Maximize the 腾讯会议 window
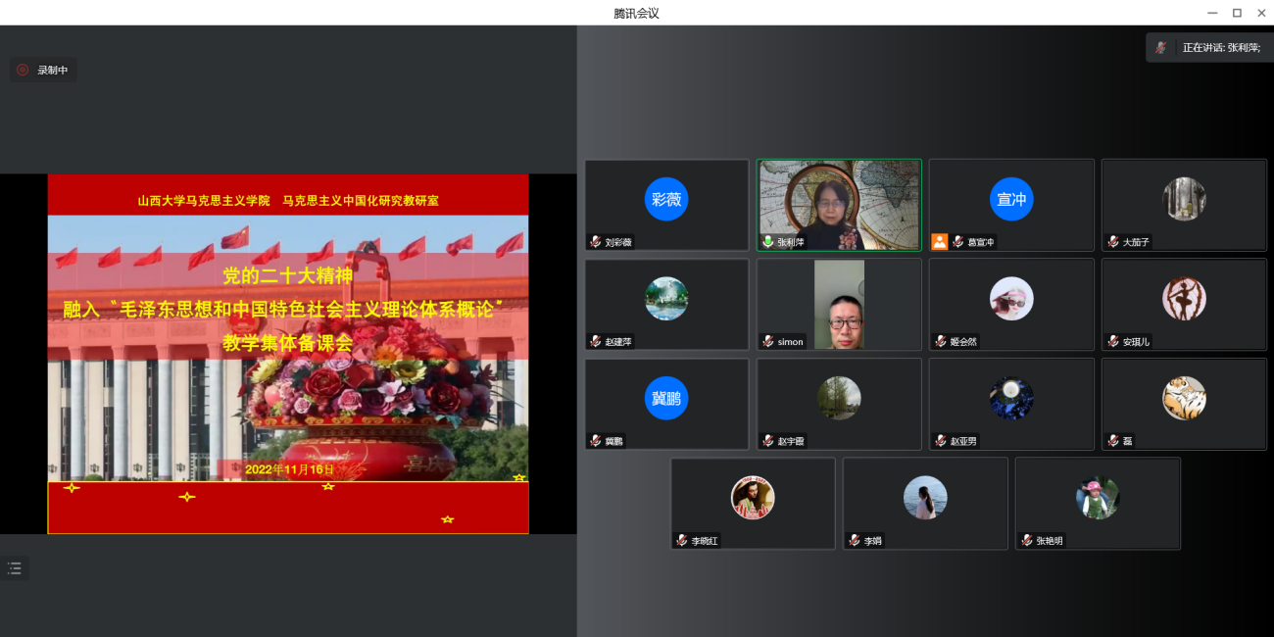The width and height of the screenshot is (1274, 637). (x=1237, y=13)
